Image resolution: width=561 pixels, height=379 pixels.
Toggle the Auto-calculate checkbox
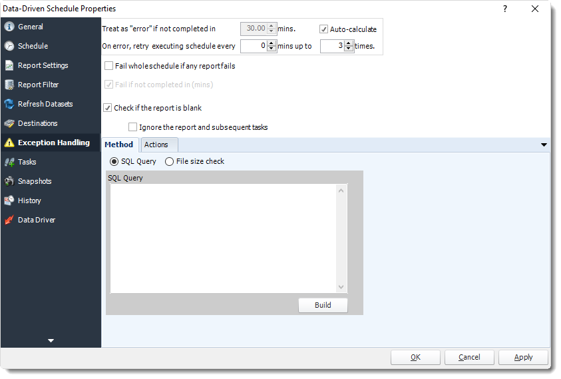pyautogui.click(x=324, y=29)
